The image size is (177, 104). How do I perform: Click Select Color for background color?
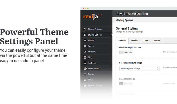tap(128, 52)
